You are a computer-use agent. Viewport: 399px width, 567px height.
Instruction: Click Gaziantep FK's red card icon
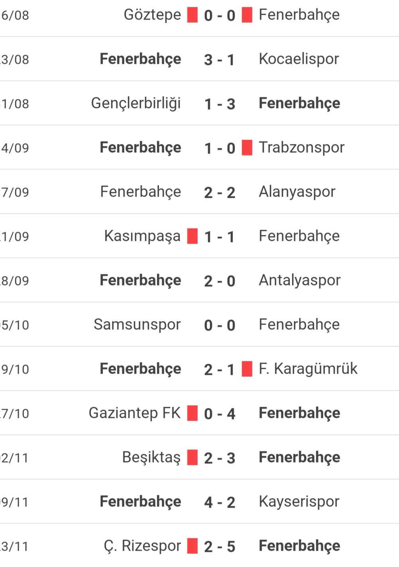click(193, 413)
